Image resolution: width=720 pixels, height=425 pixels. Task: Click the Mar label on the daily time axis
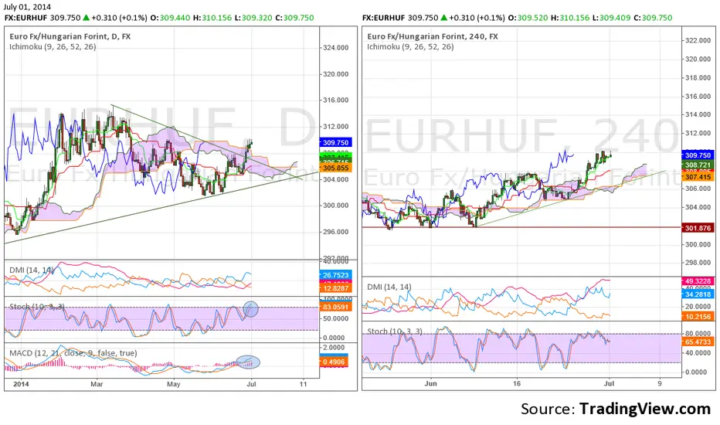(97, 384)
